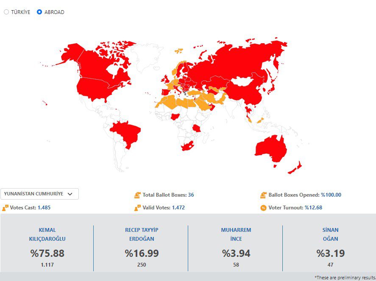Select Spain on the world map
This screenshot has width=376, height=281.
click(x=165, y=92)
